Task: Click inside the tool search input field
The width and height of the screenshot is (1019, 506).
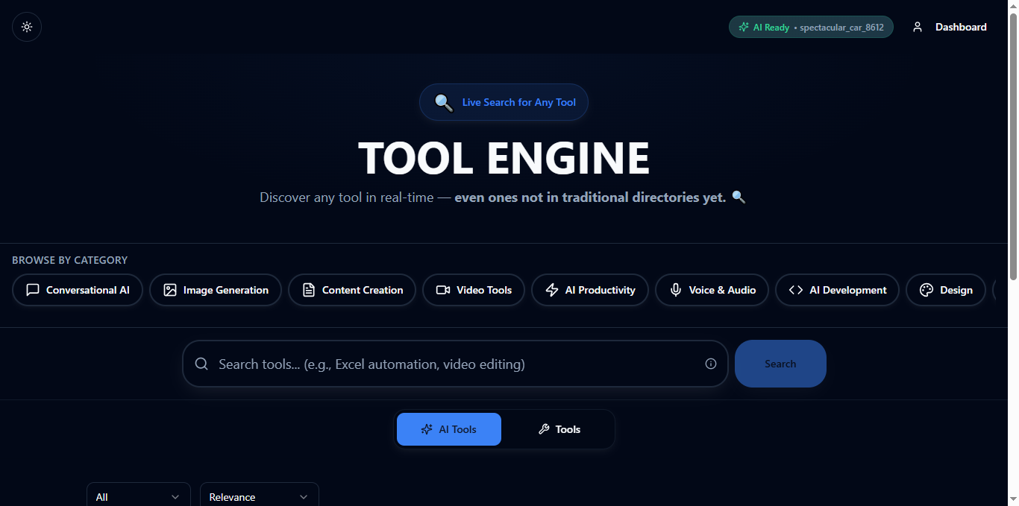Action: click(x=448, y=364)
